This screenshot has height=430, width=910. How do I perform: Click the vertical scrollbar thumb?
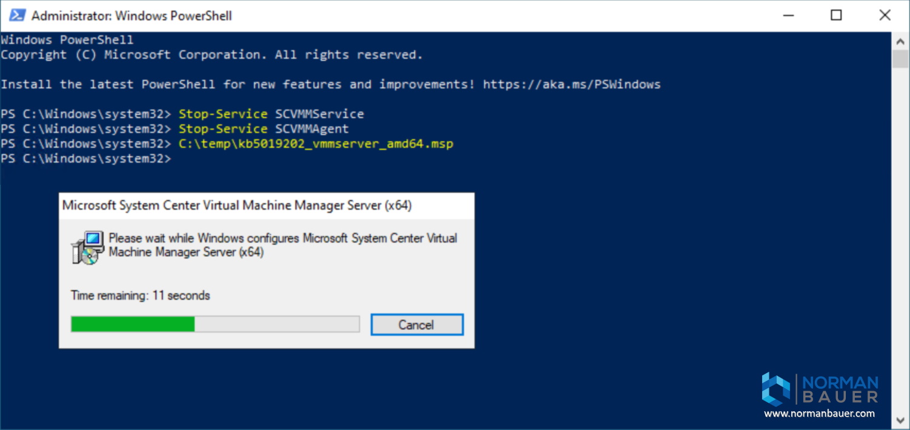coord(901,59)
